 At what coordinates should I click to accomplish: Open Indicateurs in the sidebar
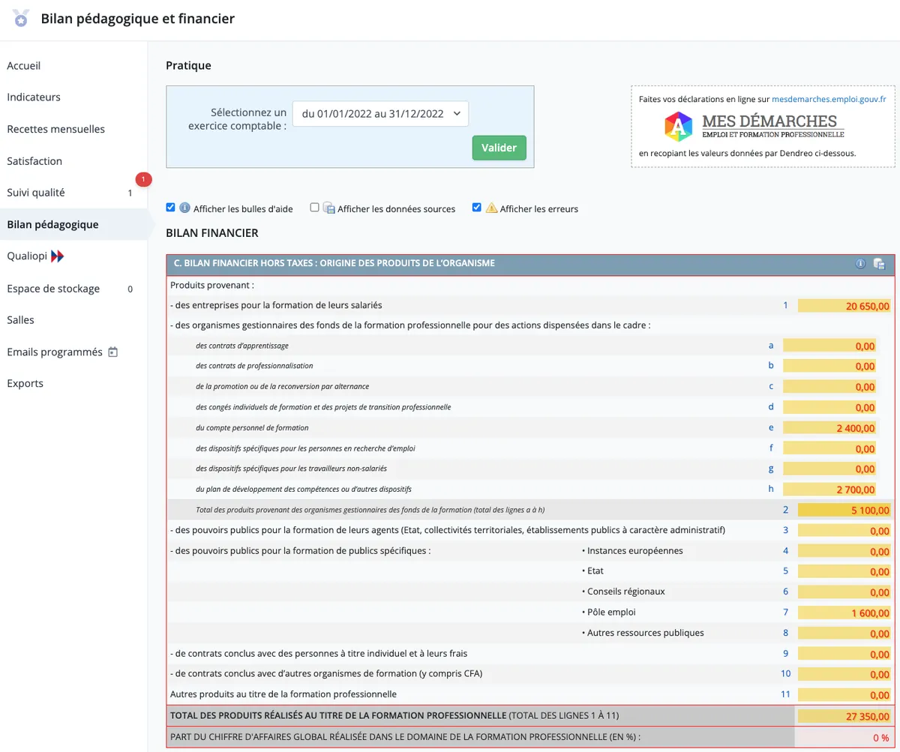tap(34, 97)
